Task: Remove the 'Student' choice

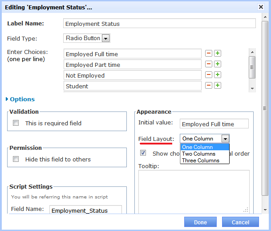Action: pyautogui.click(x=208, y=86)
